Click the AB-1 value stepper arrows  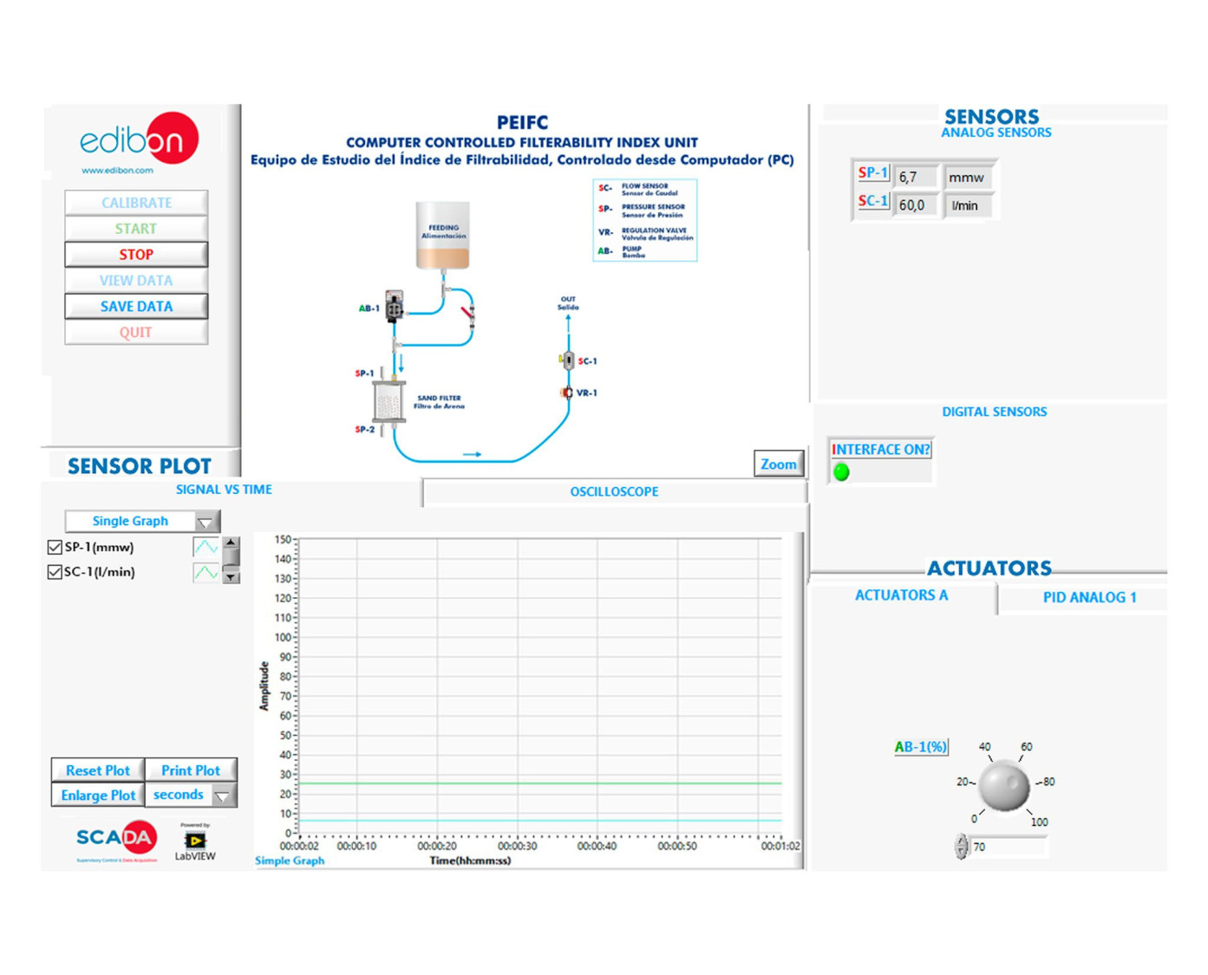tap(961, 847)
